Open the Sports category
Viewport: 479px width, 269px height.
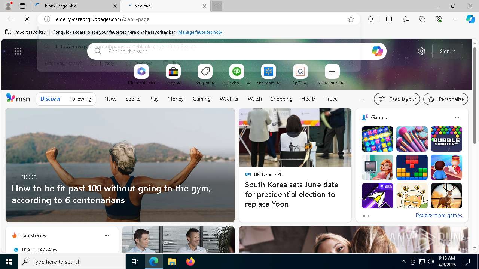(x=133, y=99)
